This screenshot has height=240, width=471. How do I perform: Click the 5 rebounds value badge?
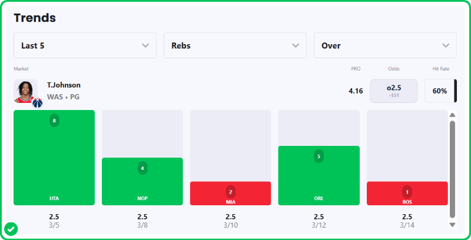(319, 156)
